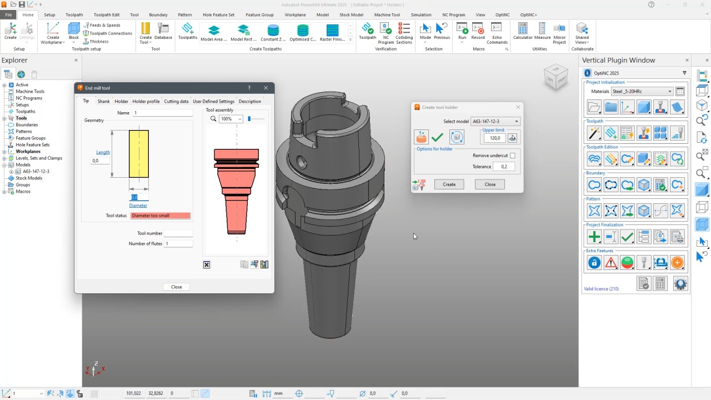Click the green checkmark in Create tool holder
The image size is (711, 400).
(438, 137)
